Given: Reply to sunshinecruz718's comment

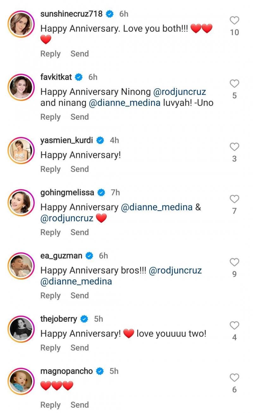Looking at the screenshot, I should [x=50, y=54].
